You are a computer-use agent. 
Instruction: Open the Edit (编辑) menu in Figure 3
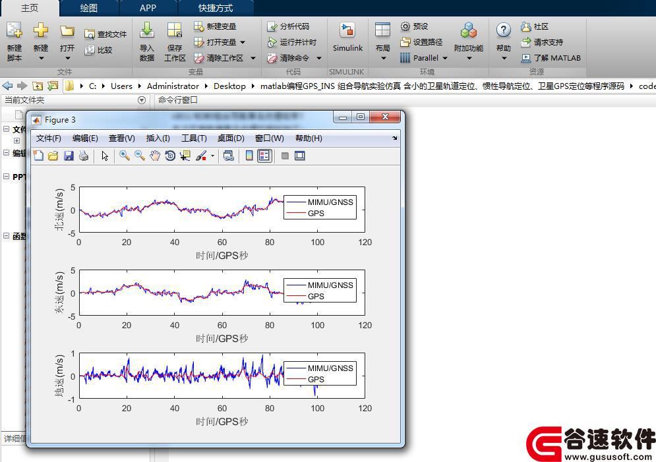(x=85, y=138)
